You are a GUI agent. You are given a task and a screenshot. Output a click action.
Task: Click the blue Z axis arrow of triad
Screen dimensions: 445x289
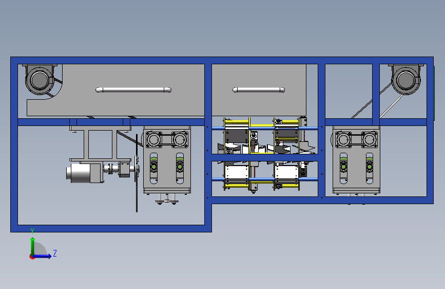43,256
